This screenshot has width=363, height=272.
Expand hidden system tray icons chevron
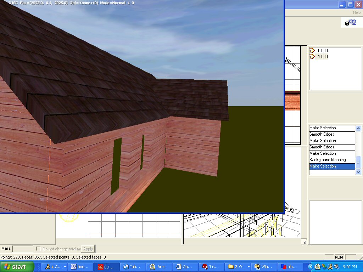point(311,267)
